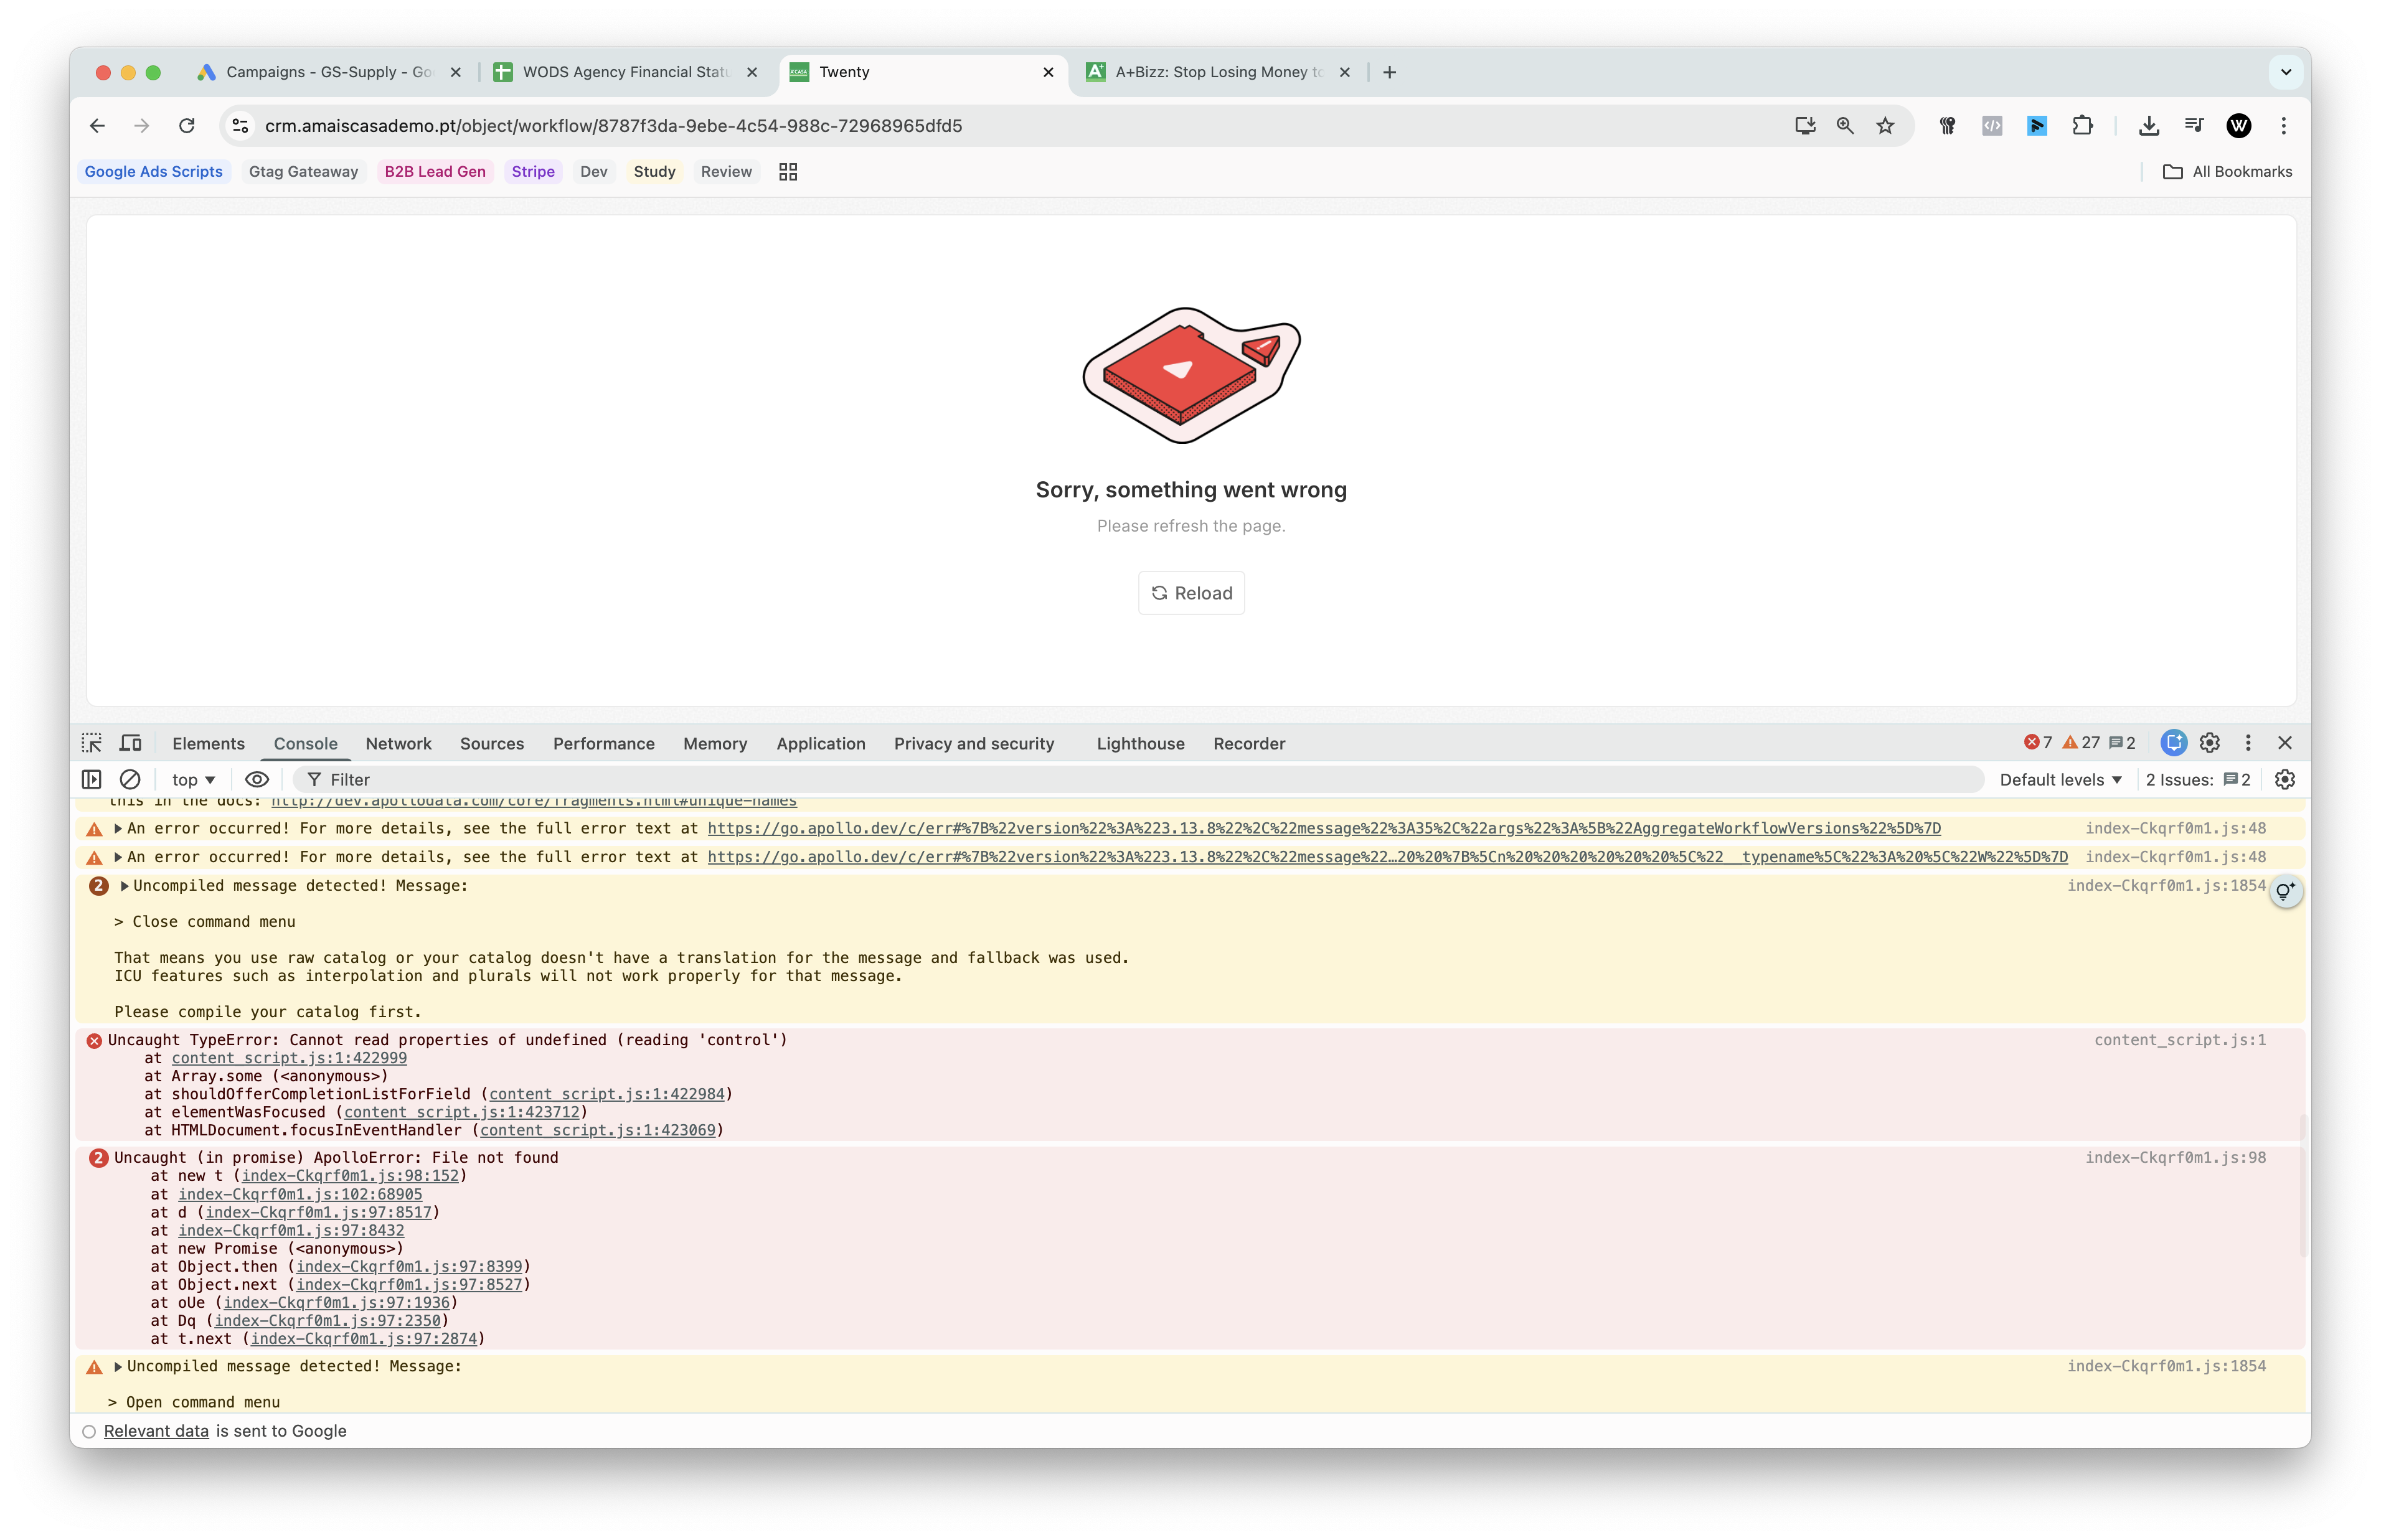This screenshot has width=2381, height=1540.
Task: Open Chrome Downloads icon
Action: 2148,126
